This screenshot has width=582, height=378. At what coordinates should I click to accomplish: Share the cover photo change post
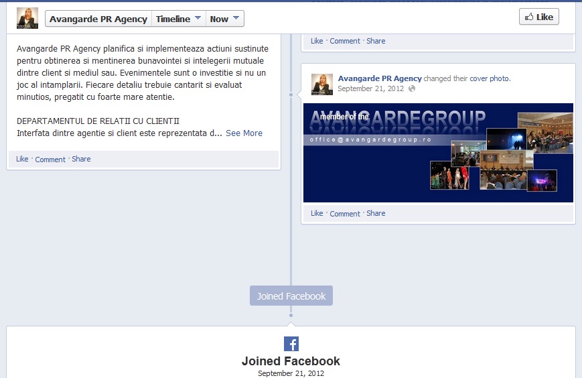pyautogui.click(x=376, y=213)
